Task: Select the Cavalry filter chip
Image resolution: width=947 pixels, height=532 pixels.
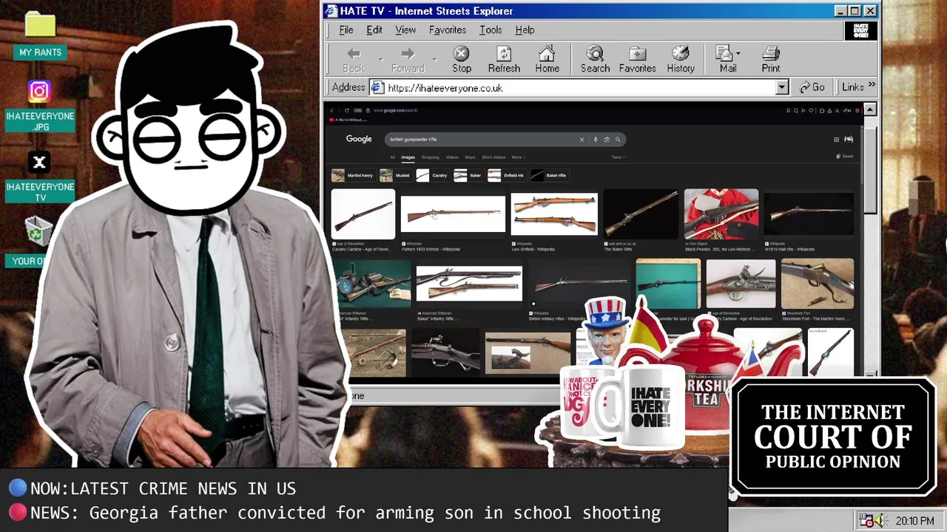Action: (432, 175)
